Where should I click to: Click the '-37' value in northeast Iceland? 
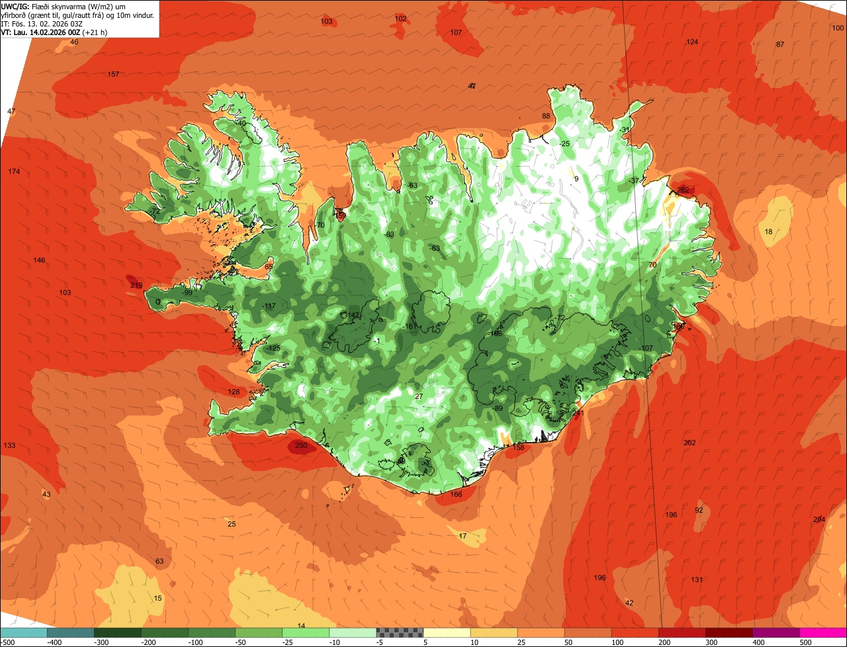[x=634, y=181]
